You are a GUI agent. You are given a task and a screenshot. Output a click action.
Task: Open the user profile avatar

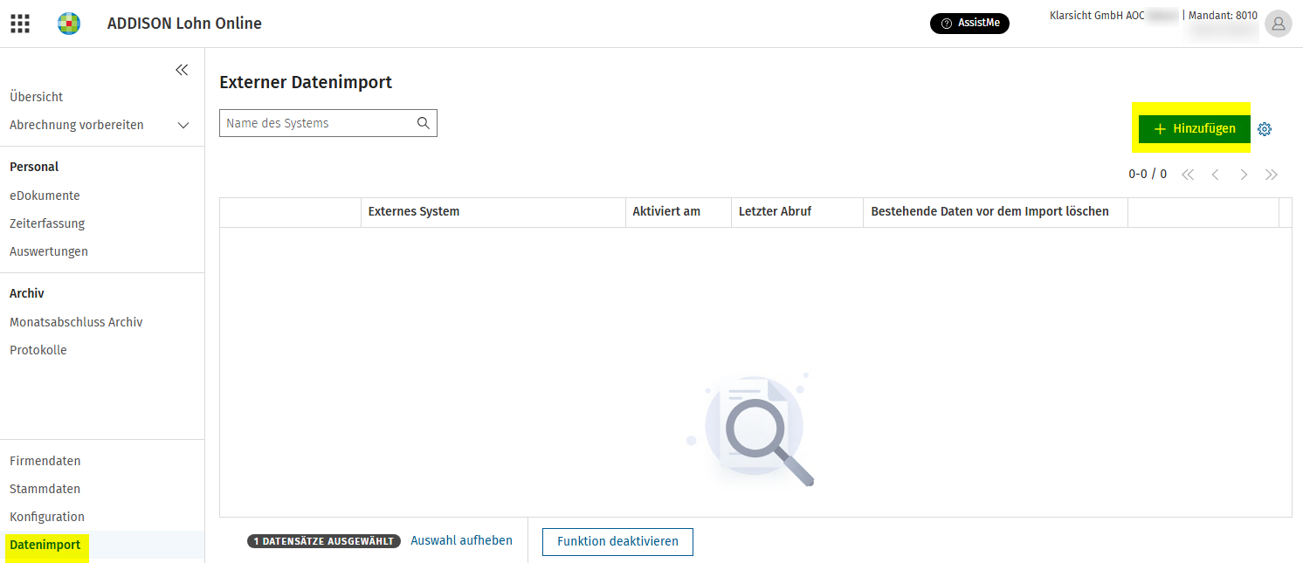point(1278,24)
